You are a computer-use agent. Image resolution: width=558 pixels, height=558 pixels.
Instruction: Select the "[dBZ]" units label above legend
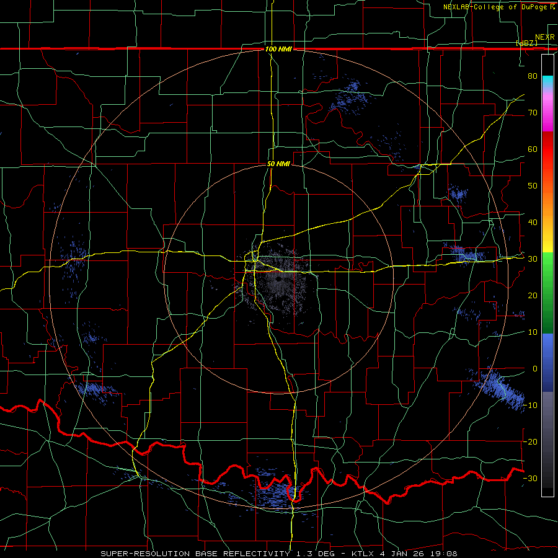(526, 43)
